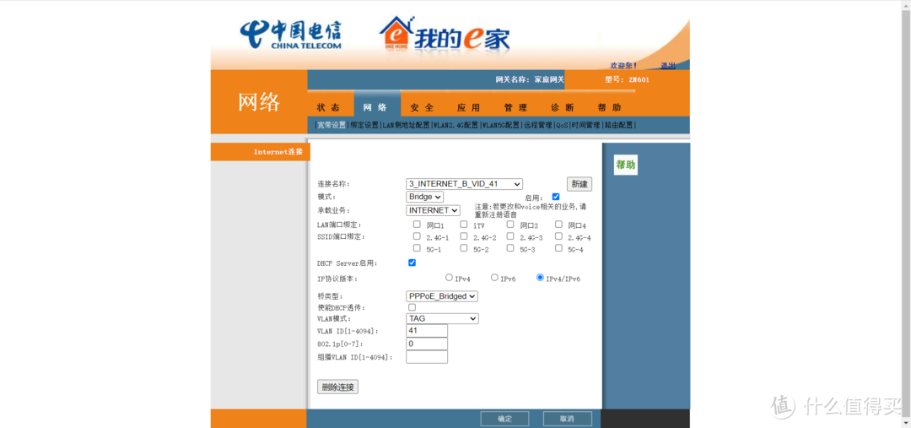Select the IPv4/IPv6 radio button
The image size is (911, 428).
(x=541, y=278)
